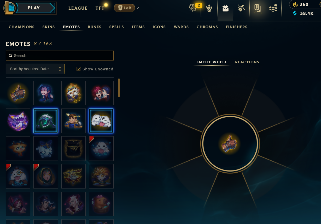The image size is (321, 224).
Task: Open the Store coins stack icon
Action: click(273, 8)
